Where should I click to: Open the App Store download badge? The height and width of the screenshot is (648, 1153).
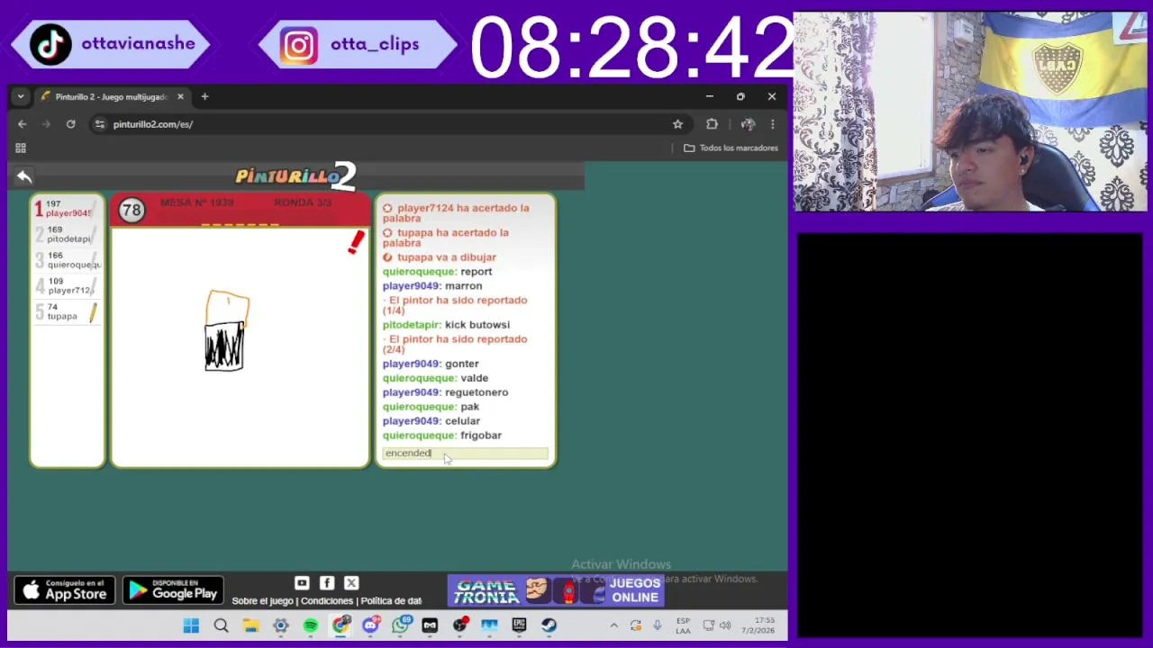coord(65,591)
